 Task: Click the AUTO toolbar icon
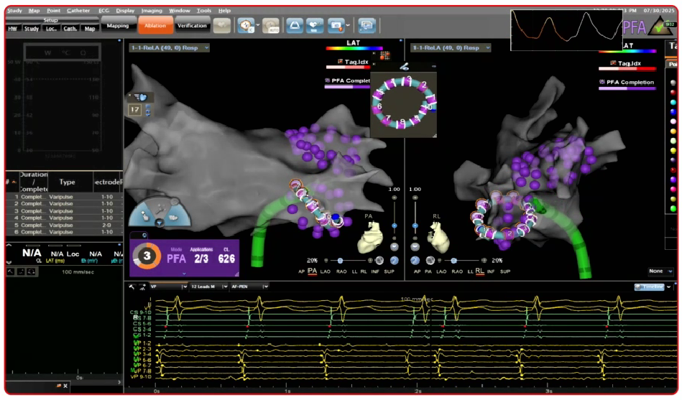[x=270, y=26]
